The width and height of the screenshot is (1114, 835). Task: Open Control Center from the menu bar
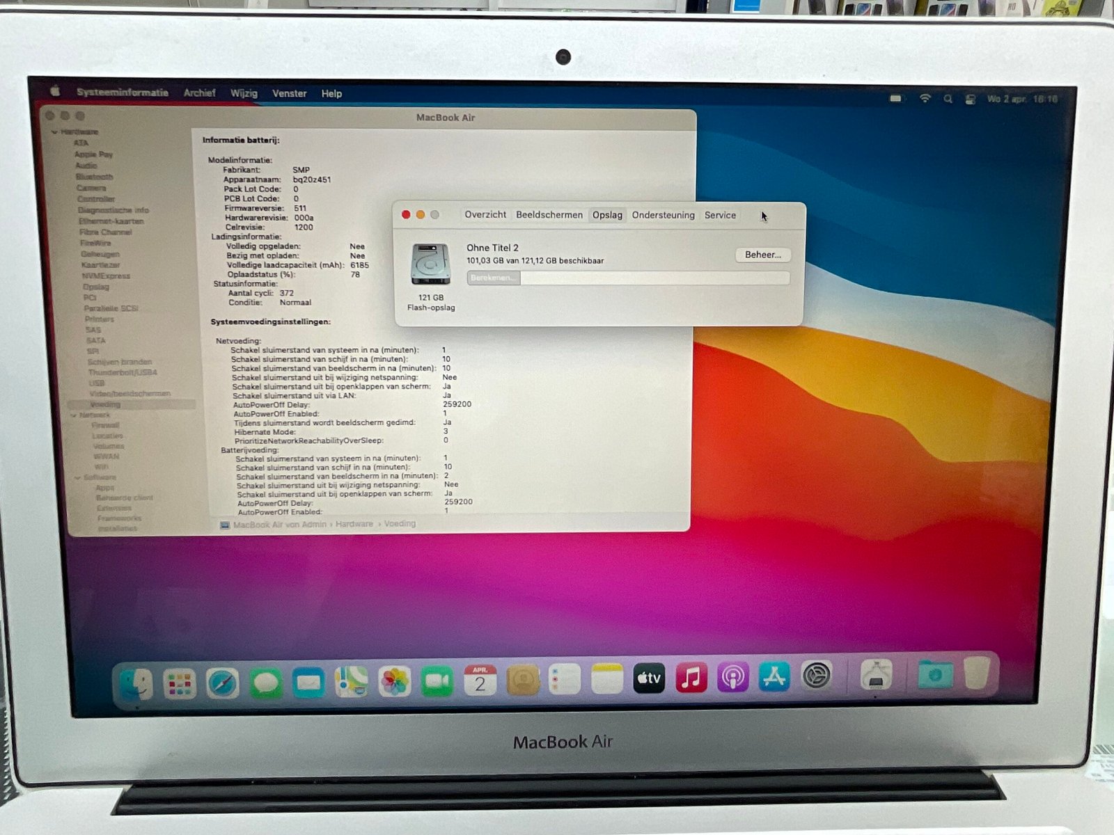pyautogui.click(x=970, y=100)
